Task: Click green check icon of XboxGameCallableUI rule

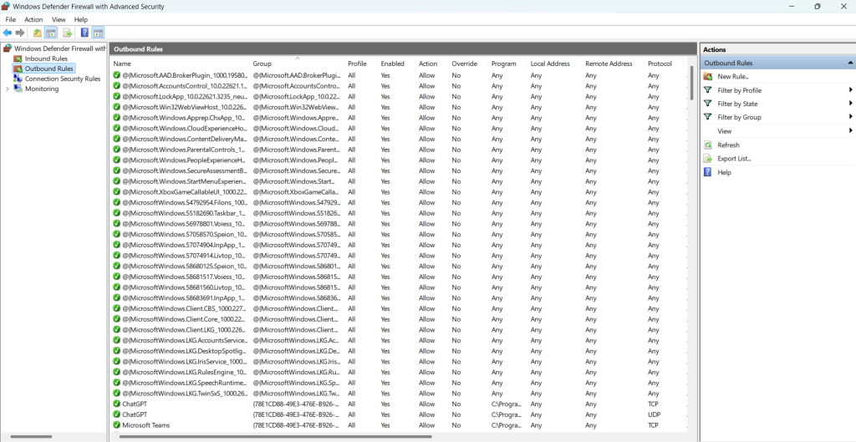Action: pos(116,192)
